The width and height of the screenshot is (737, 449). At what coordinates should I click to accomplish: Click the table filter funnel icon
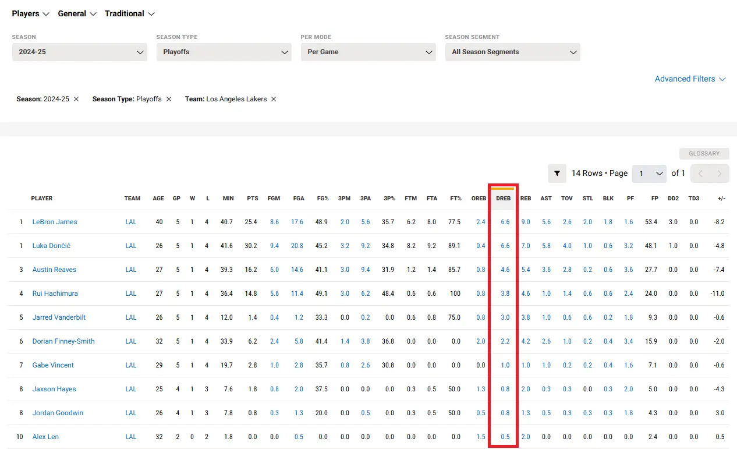pyautogui.click(x=557, y=174)
